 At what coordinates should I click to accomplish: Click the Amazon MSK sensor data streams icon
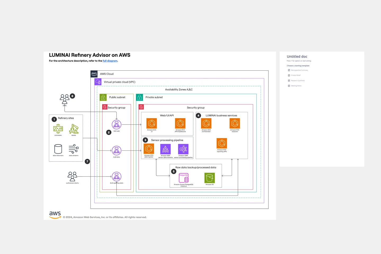(165, 149)
